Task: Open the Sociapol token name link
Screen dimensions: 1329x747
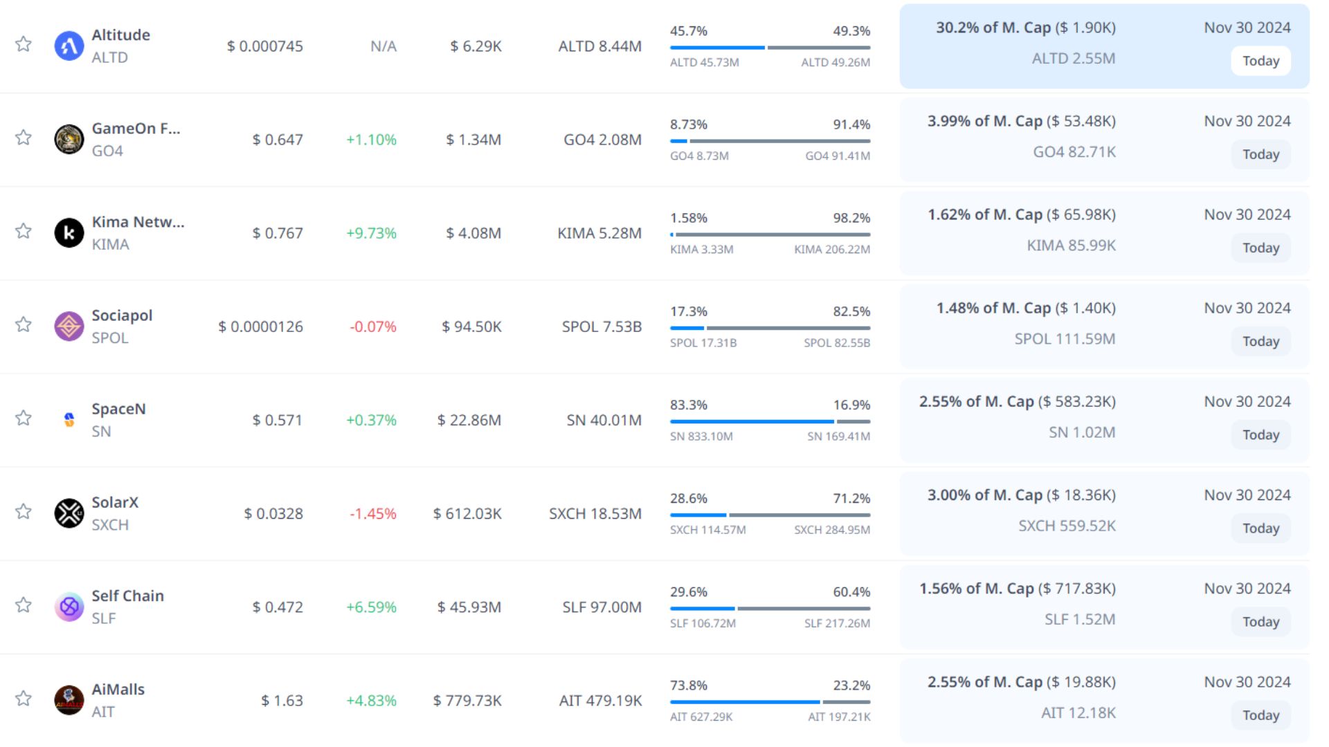Action: [122, 315]
